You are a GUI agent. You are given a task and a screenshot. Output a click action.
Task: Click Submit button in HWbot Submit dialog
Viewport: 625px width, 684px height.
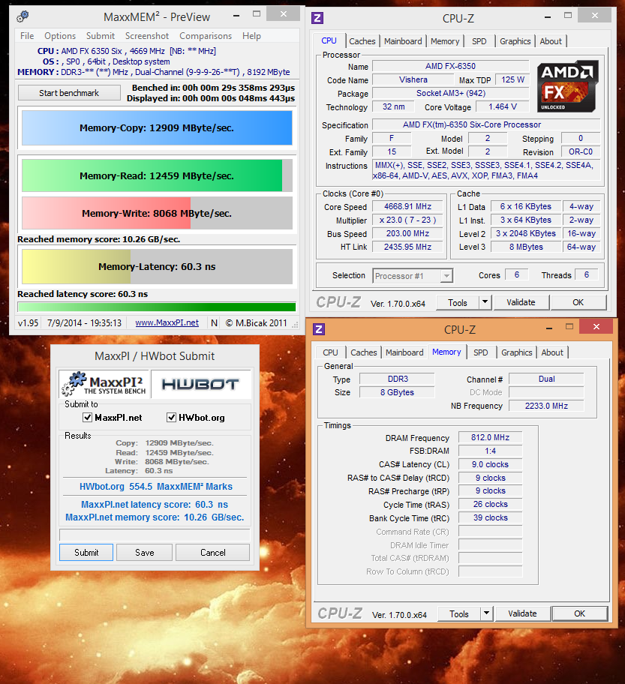pos(86,552)
